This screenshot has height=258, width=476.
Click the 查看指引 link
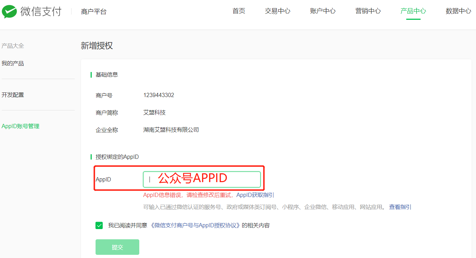tap(400, 207)
